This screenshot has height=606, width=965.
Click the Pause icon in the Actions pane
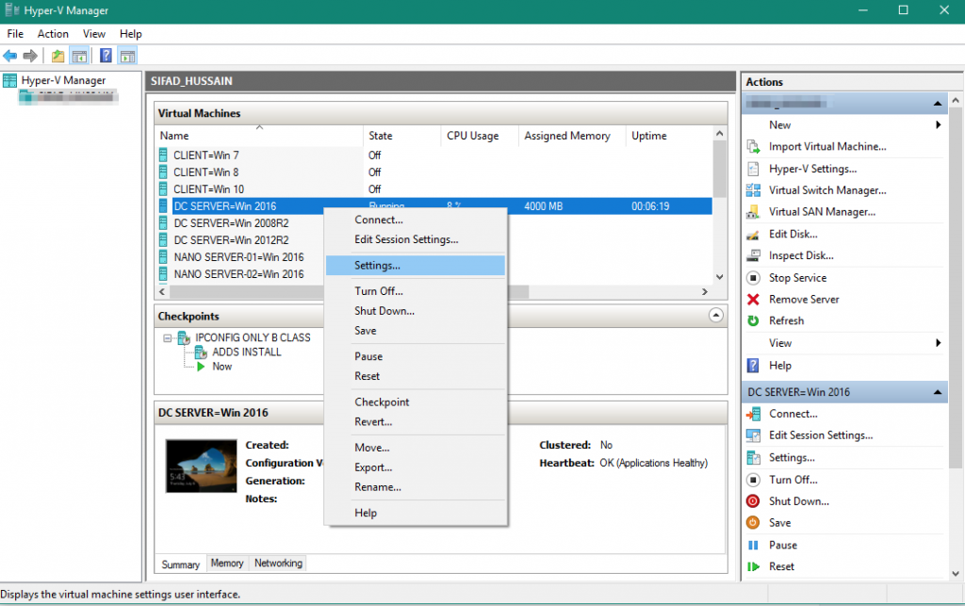753,545
